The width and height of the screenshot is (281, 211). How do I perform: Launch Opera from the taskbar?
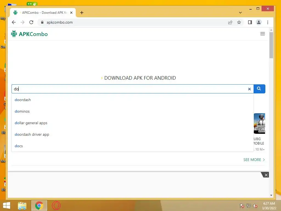56,206
